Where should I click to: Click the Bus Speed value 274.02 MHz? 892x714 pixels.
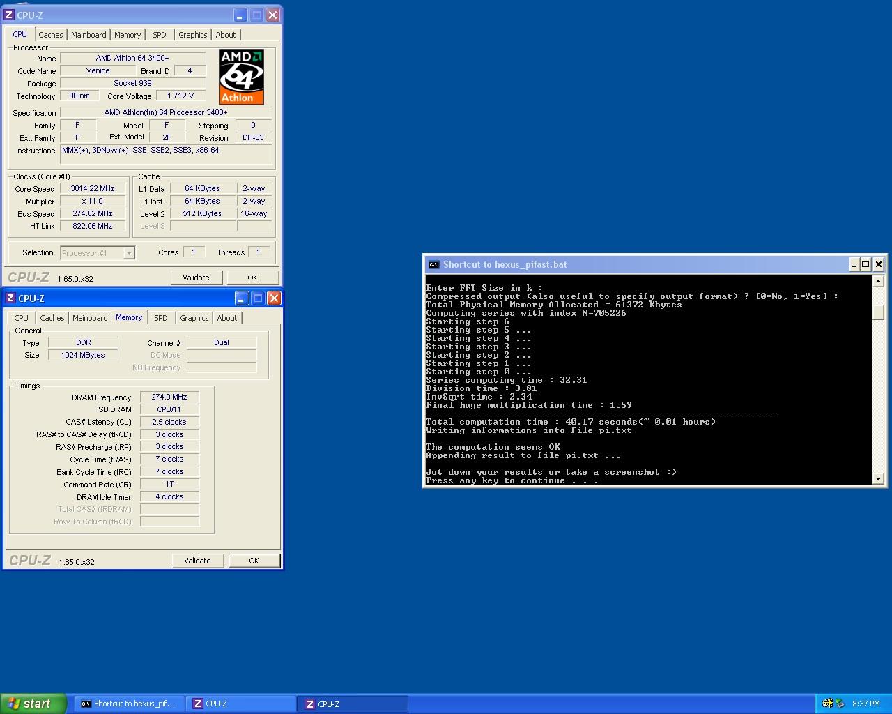(x=92, y=213)
